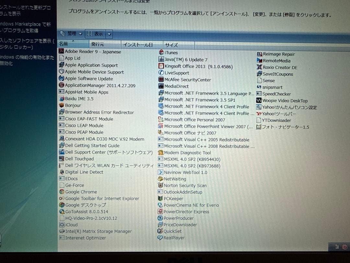Click the Adobe Reader 9 icon
Screen dimensions: 350x263
(x=61, y=51)
